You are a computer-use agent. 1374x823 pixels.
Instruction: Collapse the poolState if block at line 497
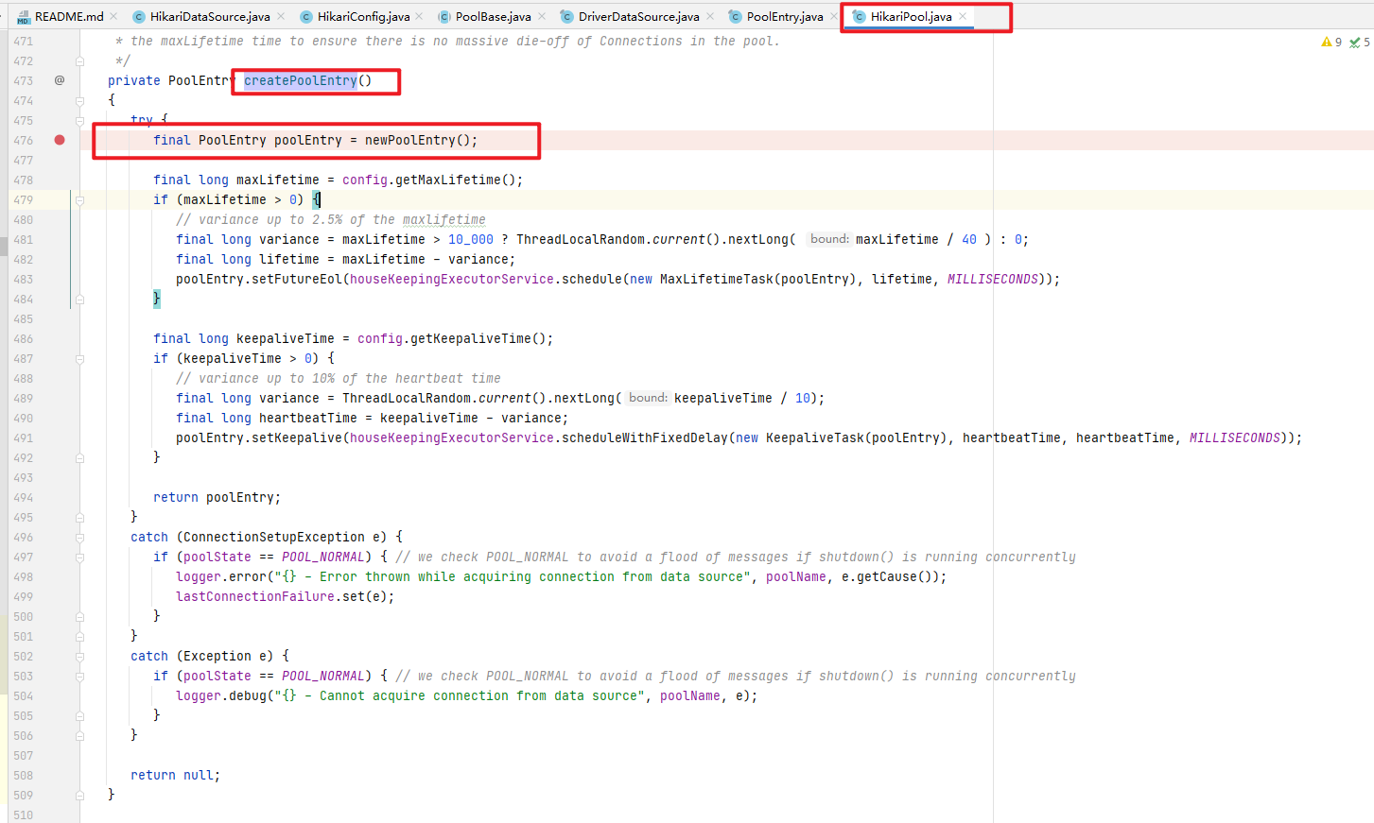[x=79, y=557]
